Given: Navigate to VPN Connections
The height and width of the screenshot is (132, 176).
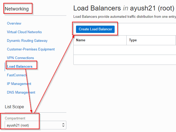Looking at the screenshot, I should coord(20,58).
